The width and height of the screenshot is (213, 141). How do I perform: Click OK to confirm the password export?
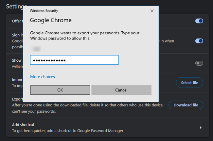pyautogui.click(x=60, y=90)
